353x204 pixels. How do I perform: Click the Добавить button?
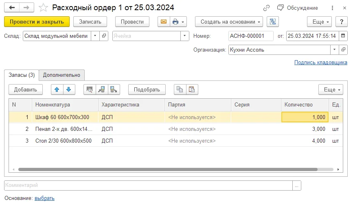pos(25,90)
